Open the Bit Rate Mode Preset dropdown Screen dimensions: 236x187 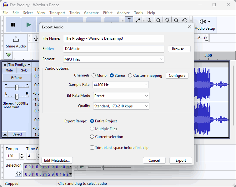click(121, 96)
